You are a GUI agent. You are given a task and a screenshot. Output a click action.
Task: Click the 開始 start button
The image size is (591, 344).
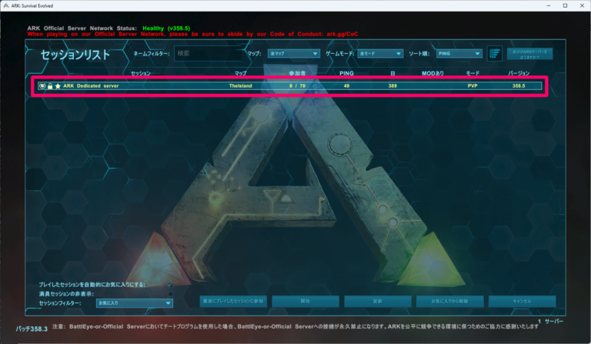click(x=306, y=301)
